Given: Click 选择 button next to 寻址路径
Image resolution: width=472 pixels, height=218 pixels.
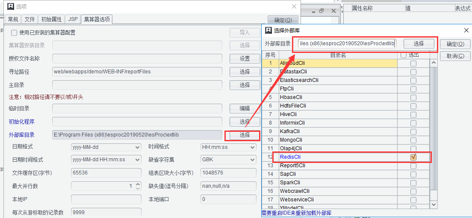Looking at the screenshot, I should (245, 72).
